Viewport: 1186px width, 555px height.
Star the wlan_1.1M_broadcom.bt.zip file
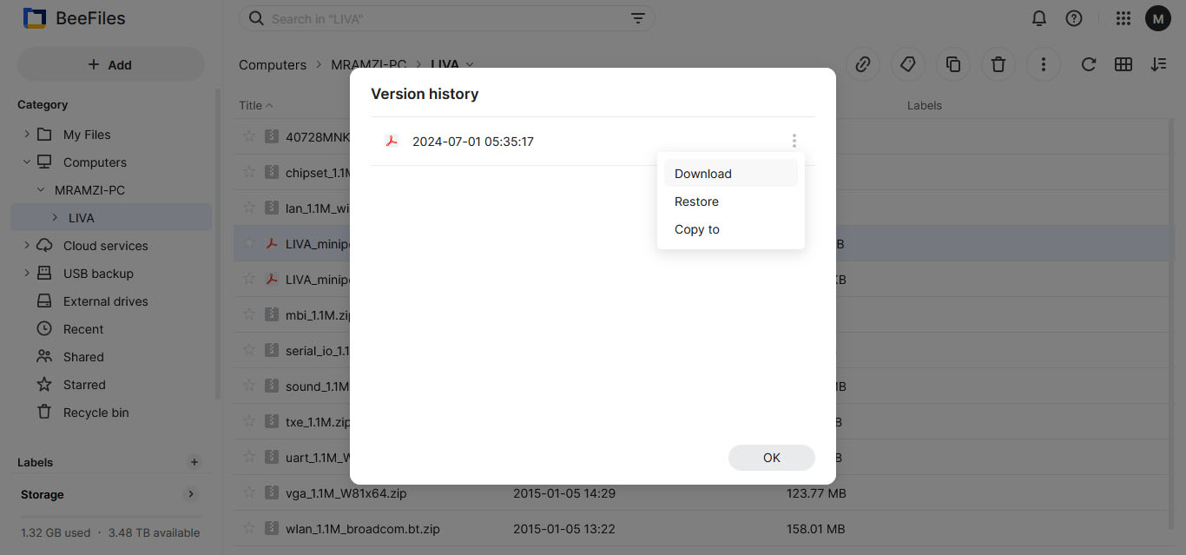tap(249, 528)
